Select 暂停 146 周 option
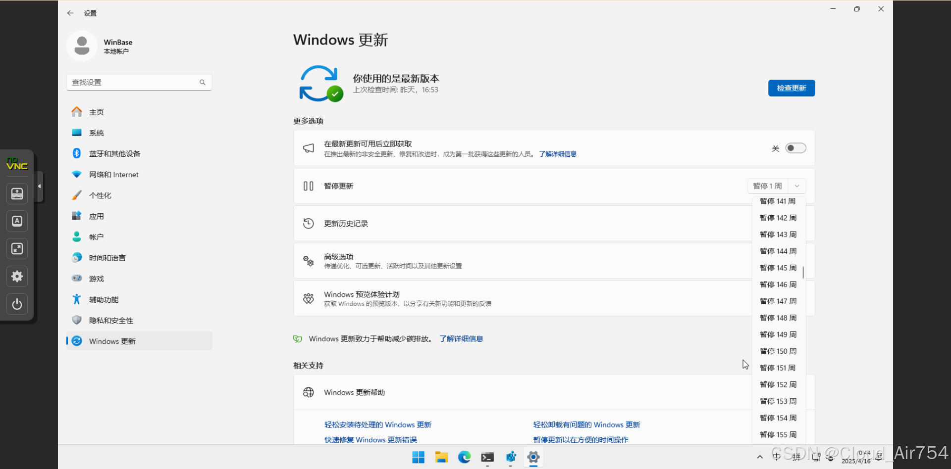951x469 pixels. point(778,285)
